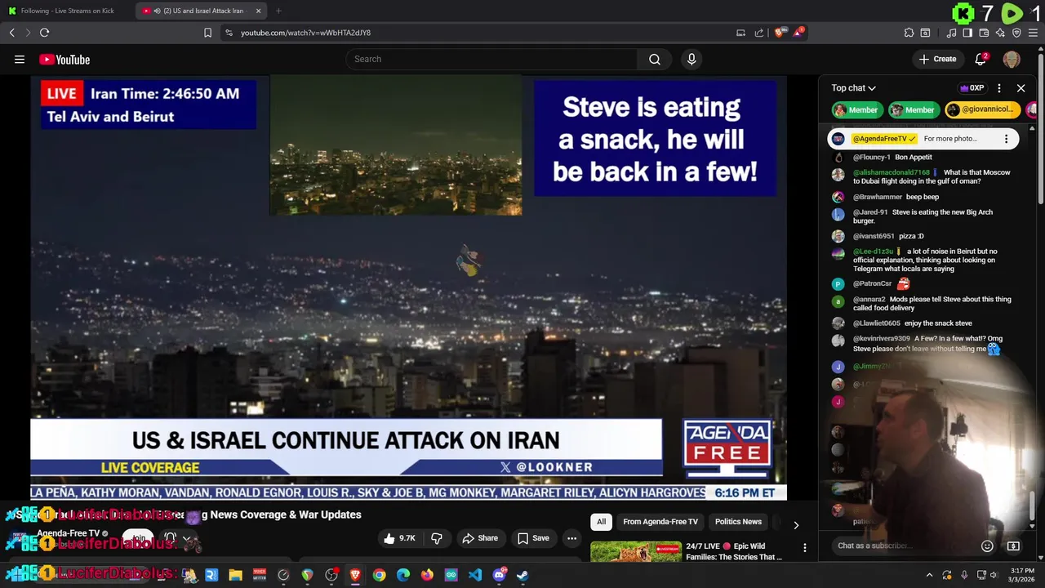
Task: Switch to Following Live Streams on Kick tab
Action: [x=65, y=11]
